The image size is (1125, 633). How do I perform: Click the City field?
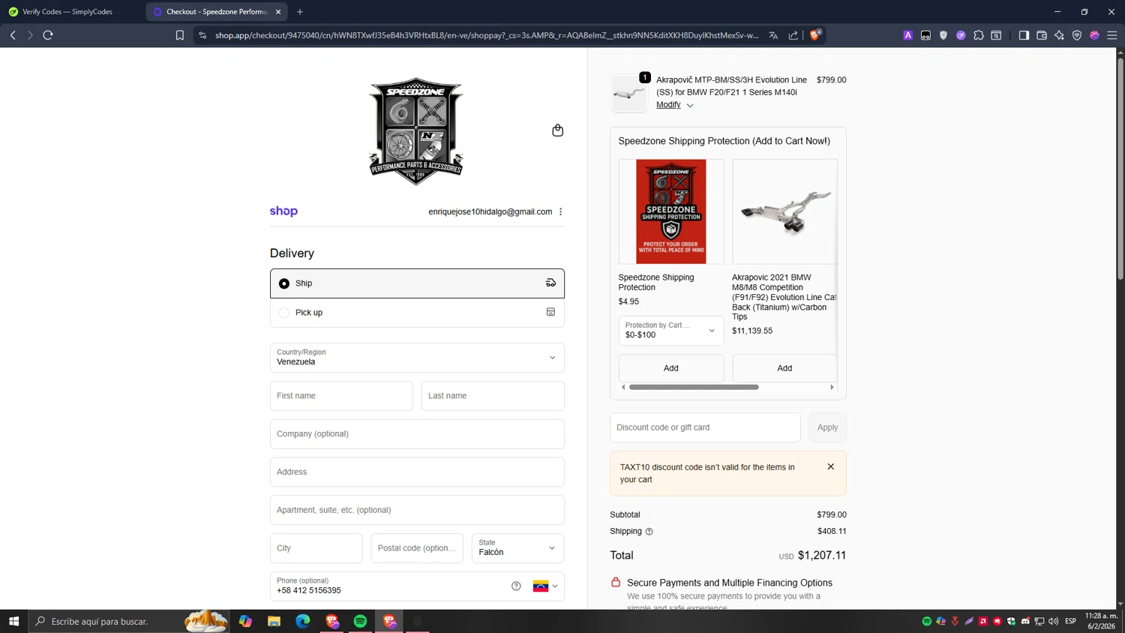[x=316, y=548]
